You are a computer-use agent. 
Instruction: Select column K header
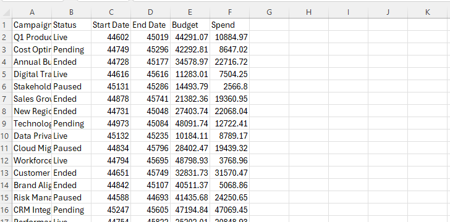pos(427,12)
